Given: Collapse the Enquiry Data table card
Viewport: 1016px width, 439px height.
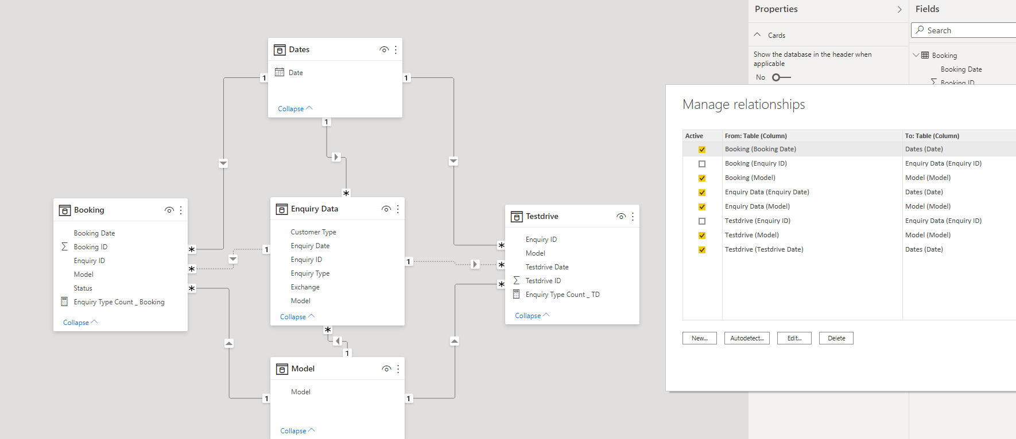Looking at the screenshot, I should coord(297,317).
